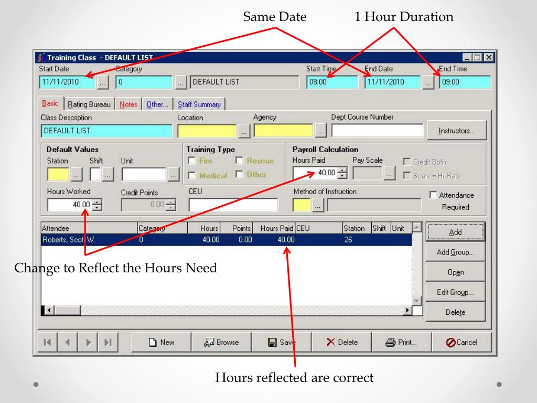
Task: Click the Training Class window title icon
Action: 41,57
